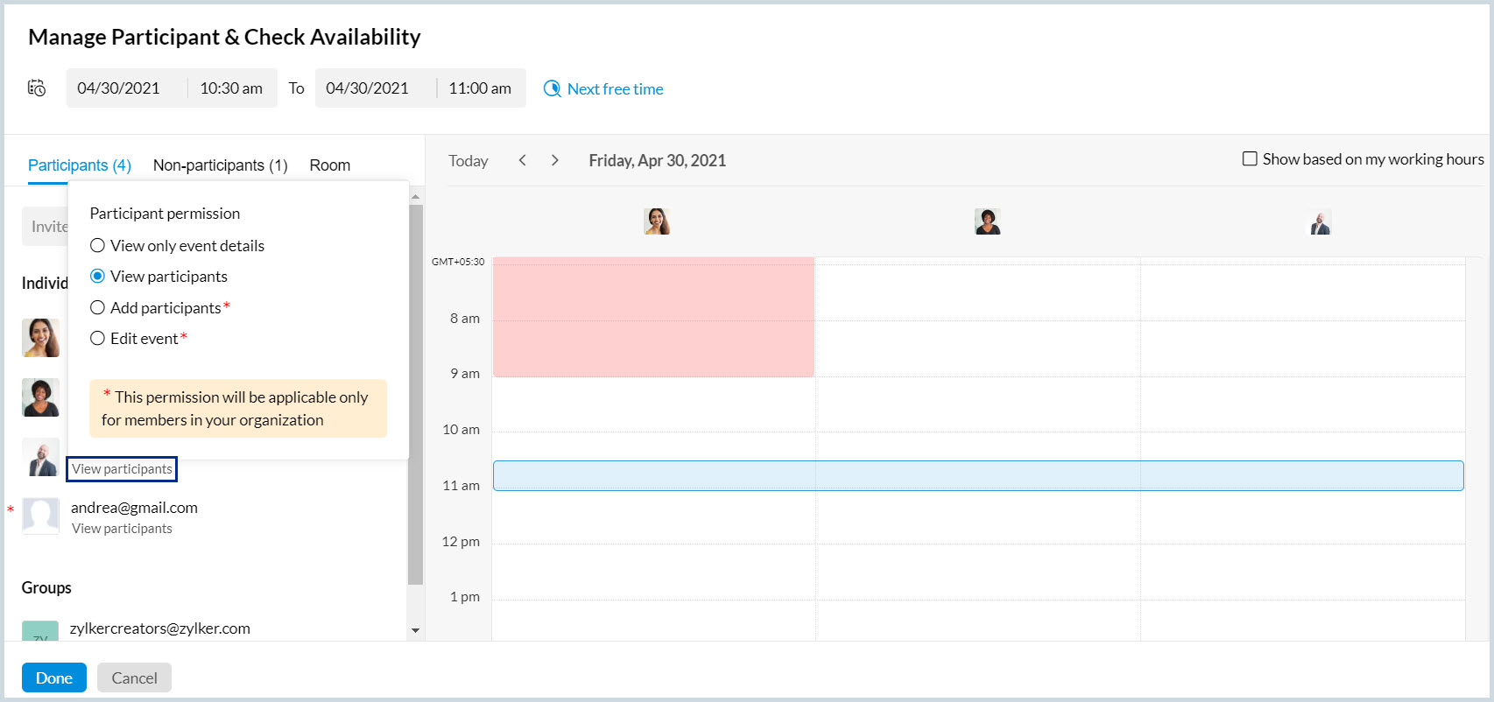This screenshot has width=1494, height=702.
Task: Open the Room tab
Action: [x=329, y=165]
